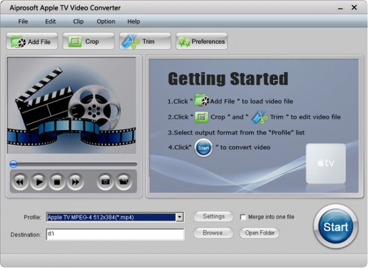
Task: Open Preferences from the toolbar
Action: pos(201,42)
